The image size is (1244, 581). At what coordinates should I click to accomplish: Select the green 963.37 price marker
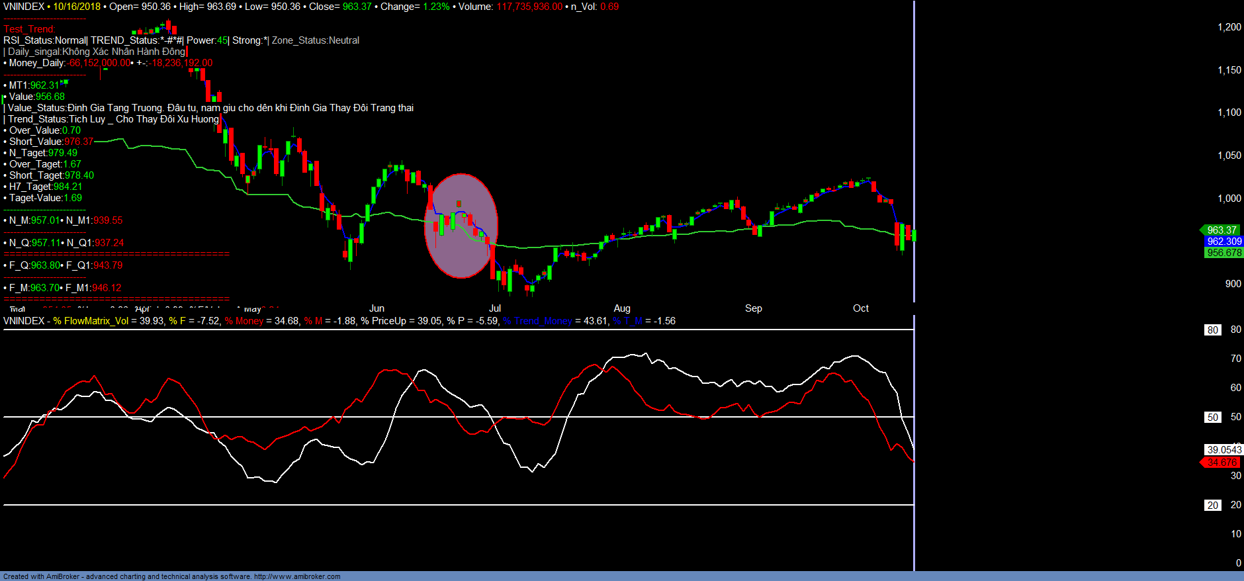pyautogui.click(x=1222, y=230)
